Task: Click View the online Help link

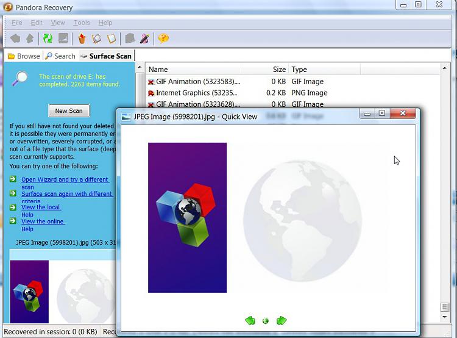Action: [x=43, y=225]
